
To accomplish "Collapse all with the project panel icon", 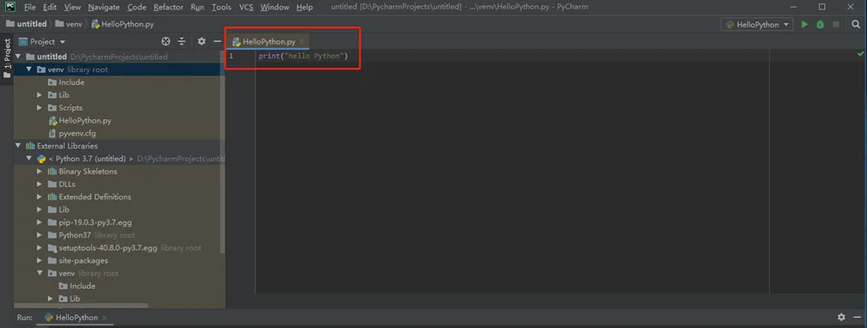I will click(x=181, y=41).
